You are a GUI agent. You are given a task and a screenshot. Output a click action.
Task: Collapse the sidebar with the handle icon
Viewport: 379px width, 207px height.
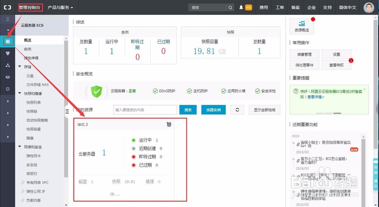click(x=67, y=111)
